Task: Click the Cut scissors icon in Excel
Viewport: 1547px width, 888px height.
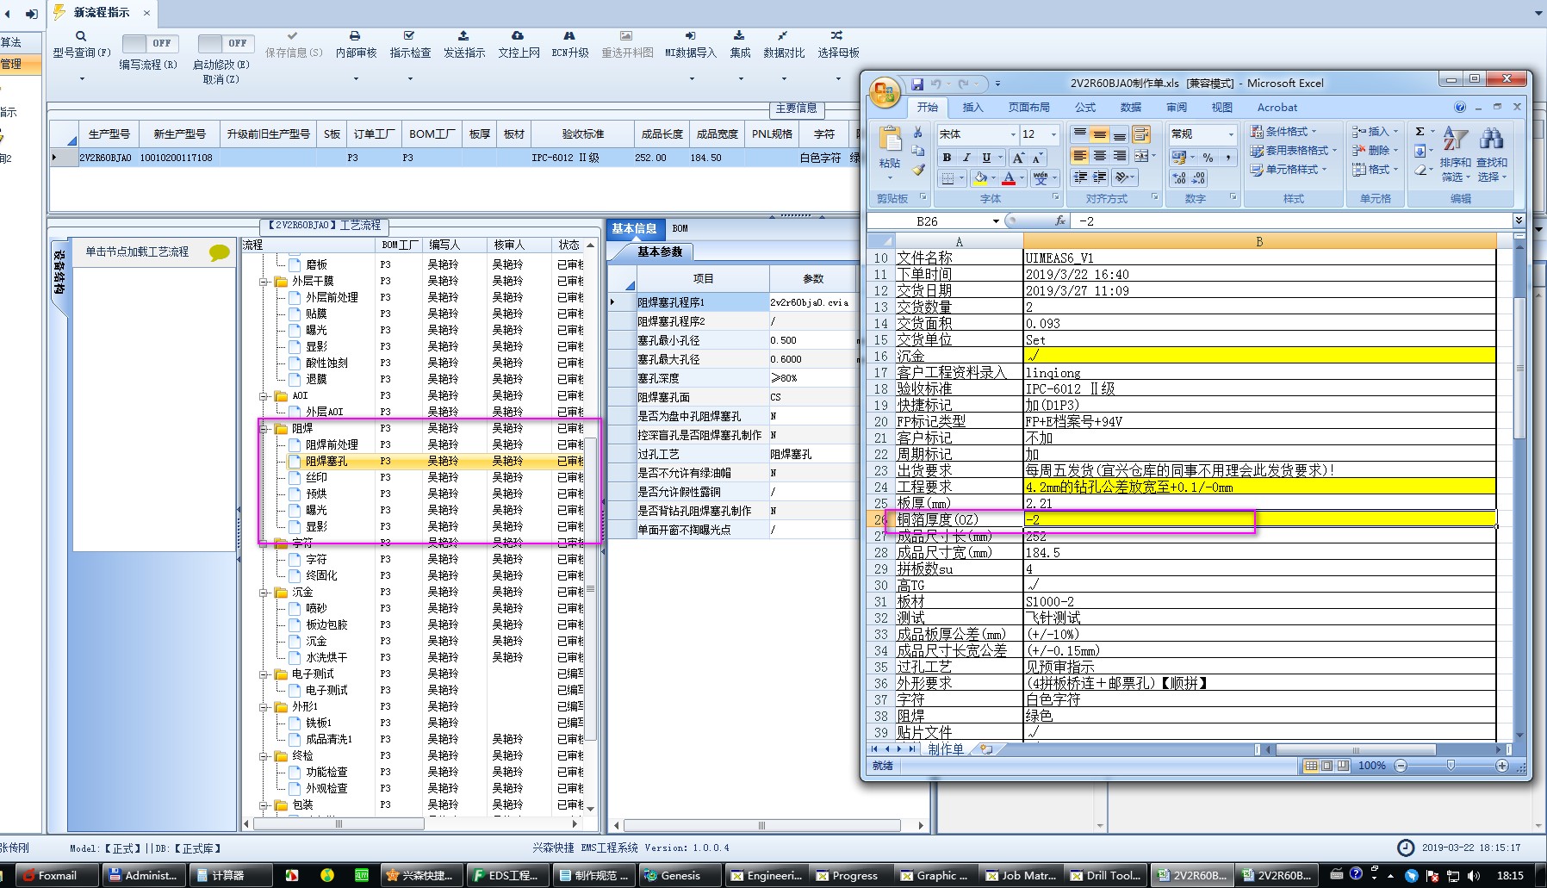Action: click(918, 133)
